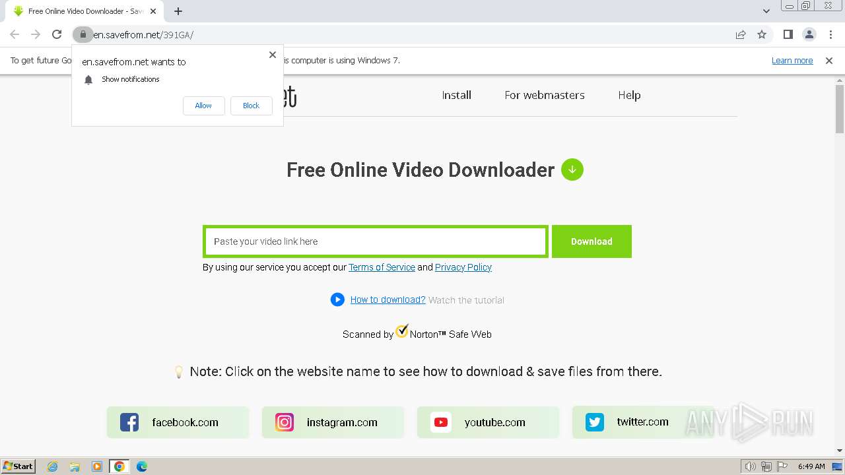Toggle the browser side panel icon

tap(788, 34)
